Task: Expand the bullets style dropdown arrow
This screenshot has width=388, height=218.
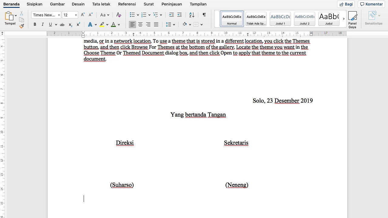Action: (138, 15)
